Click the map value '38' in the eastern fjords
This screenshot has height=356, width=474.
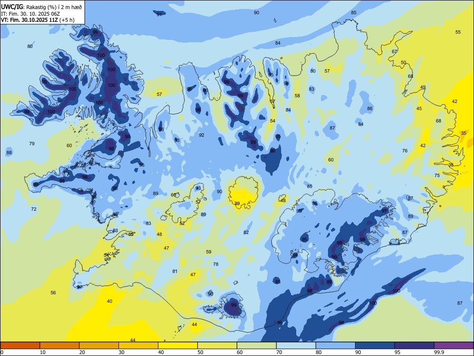pyautogui.click(x=451, y=165)
